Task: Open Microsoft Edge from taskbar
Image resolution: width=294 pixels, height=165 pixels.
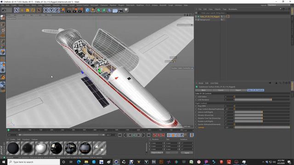Action: (x=79, y=162)
